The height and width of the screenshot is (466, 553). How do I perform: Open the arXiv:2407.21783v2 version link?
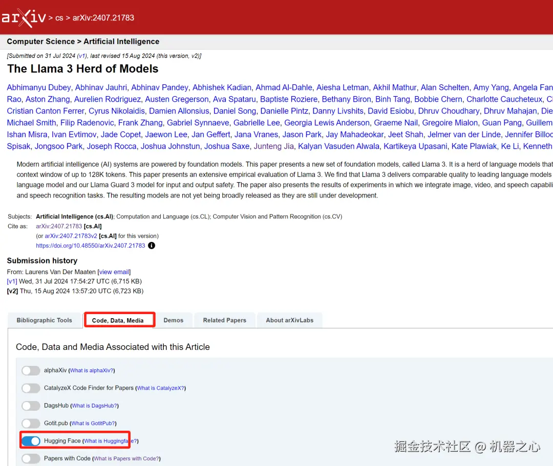tap(71, 236)
